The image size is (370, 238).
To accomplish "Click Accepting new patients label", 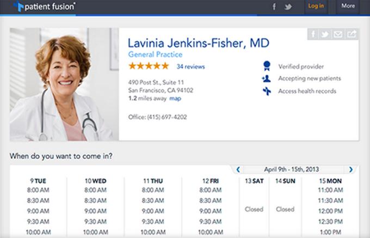I will click(x=310, y=78).
